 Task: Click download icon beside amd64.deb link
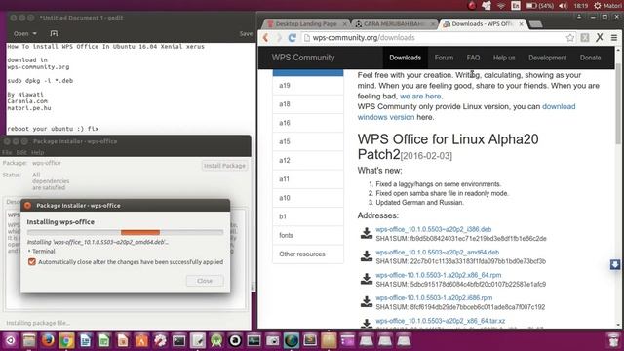tap(367, 255)
